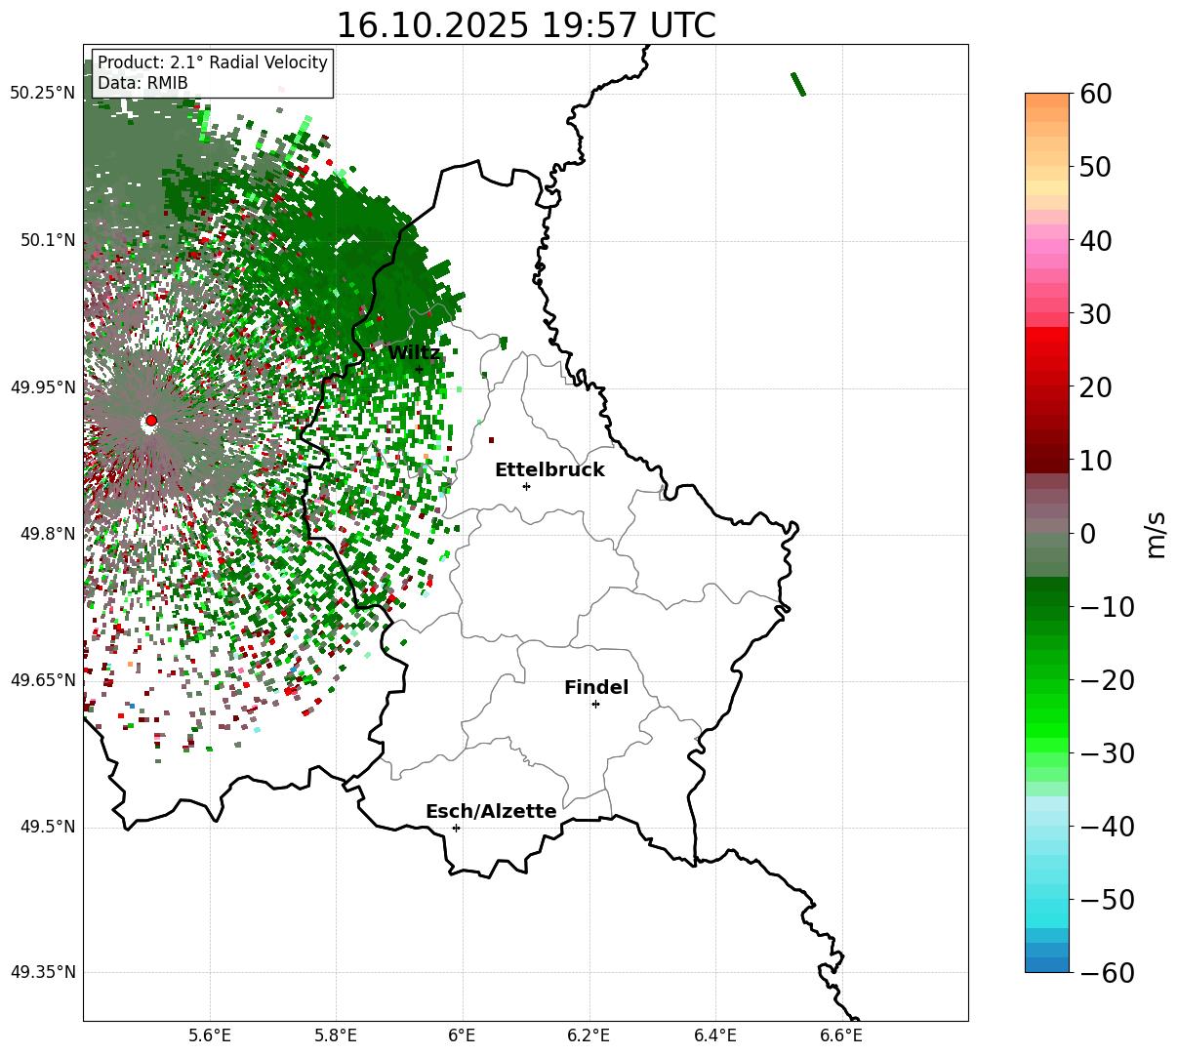Image resolution: width=1178 pixels, height=1055 pixels.
Task: Click the red radar site marker
Action: tap(150, 421)
